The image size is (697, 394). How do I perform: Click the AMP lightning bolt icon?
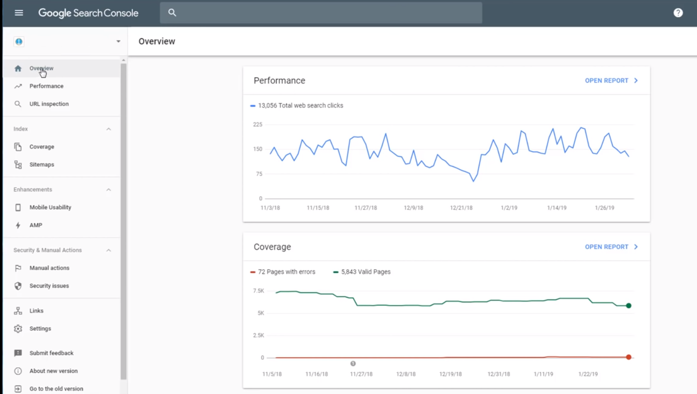tap(18, 225)
